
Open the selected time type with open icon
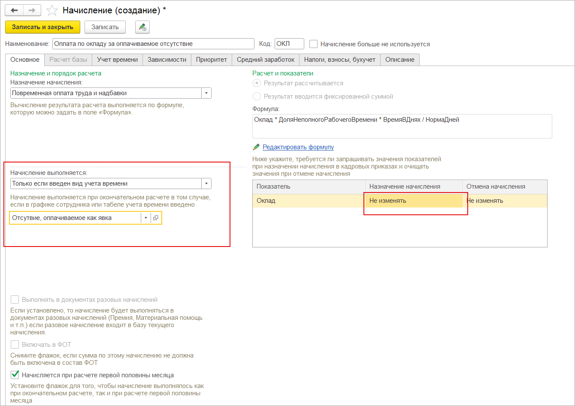click(x=156, y=218)
